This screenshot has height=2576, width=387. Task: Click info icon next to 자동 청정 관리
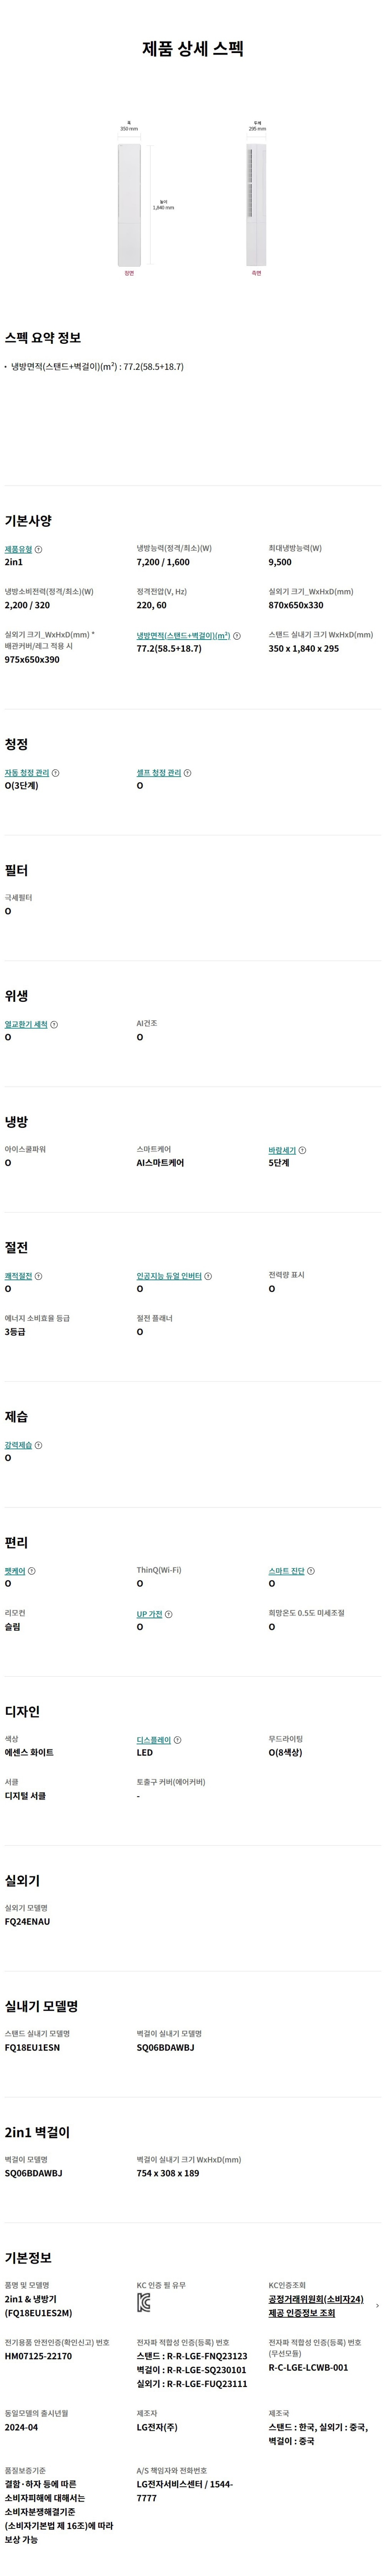click(56, 773)
